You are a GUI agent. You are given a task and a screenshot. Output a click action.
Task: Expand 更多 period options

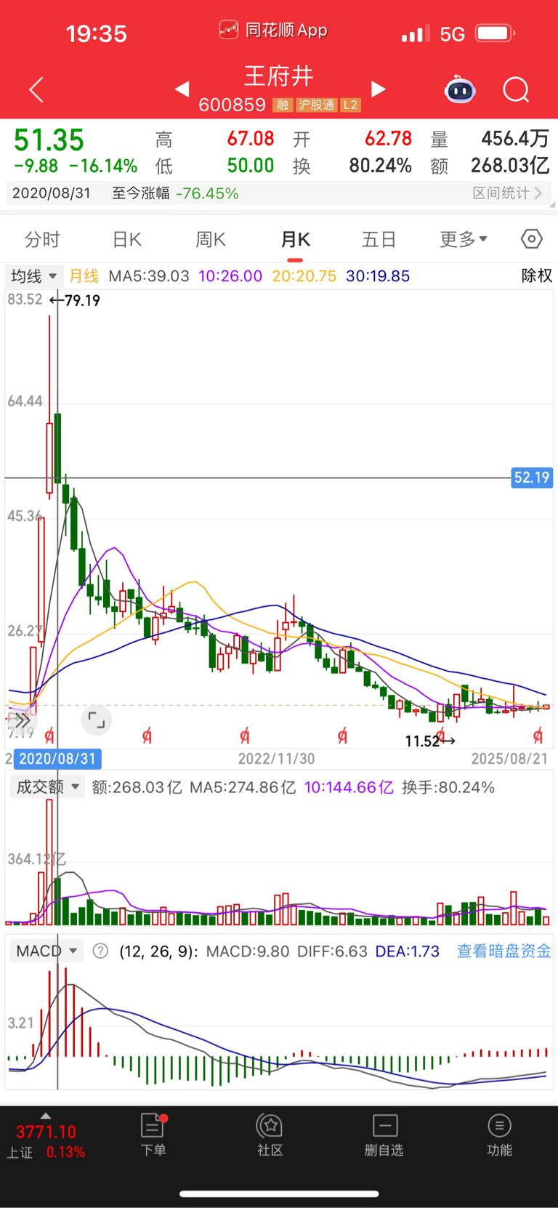point(464,239)
